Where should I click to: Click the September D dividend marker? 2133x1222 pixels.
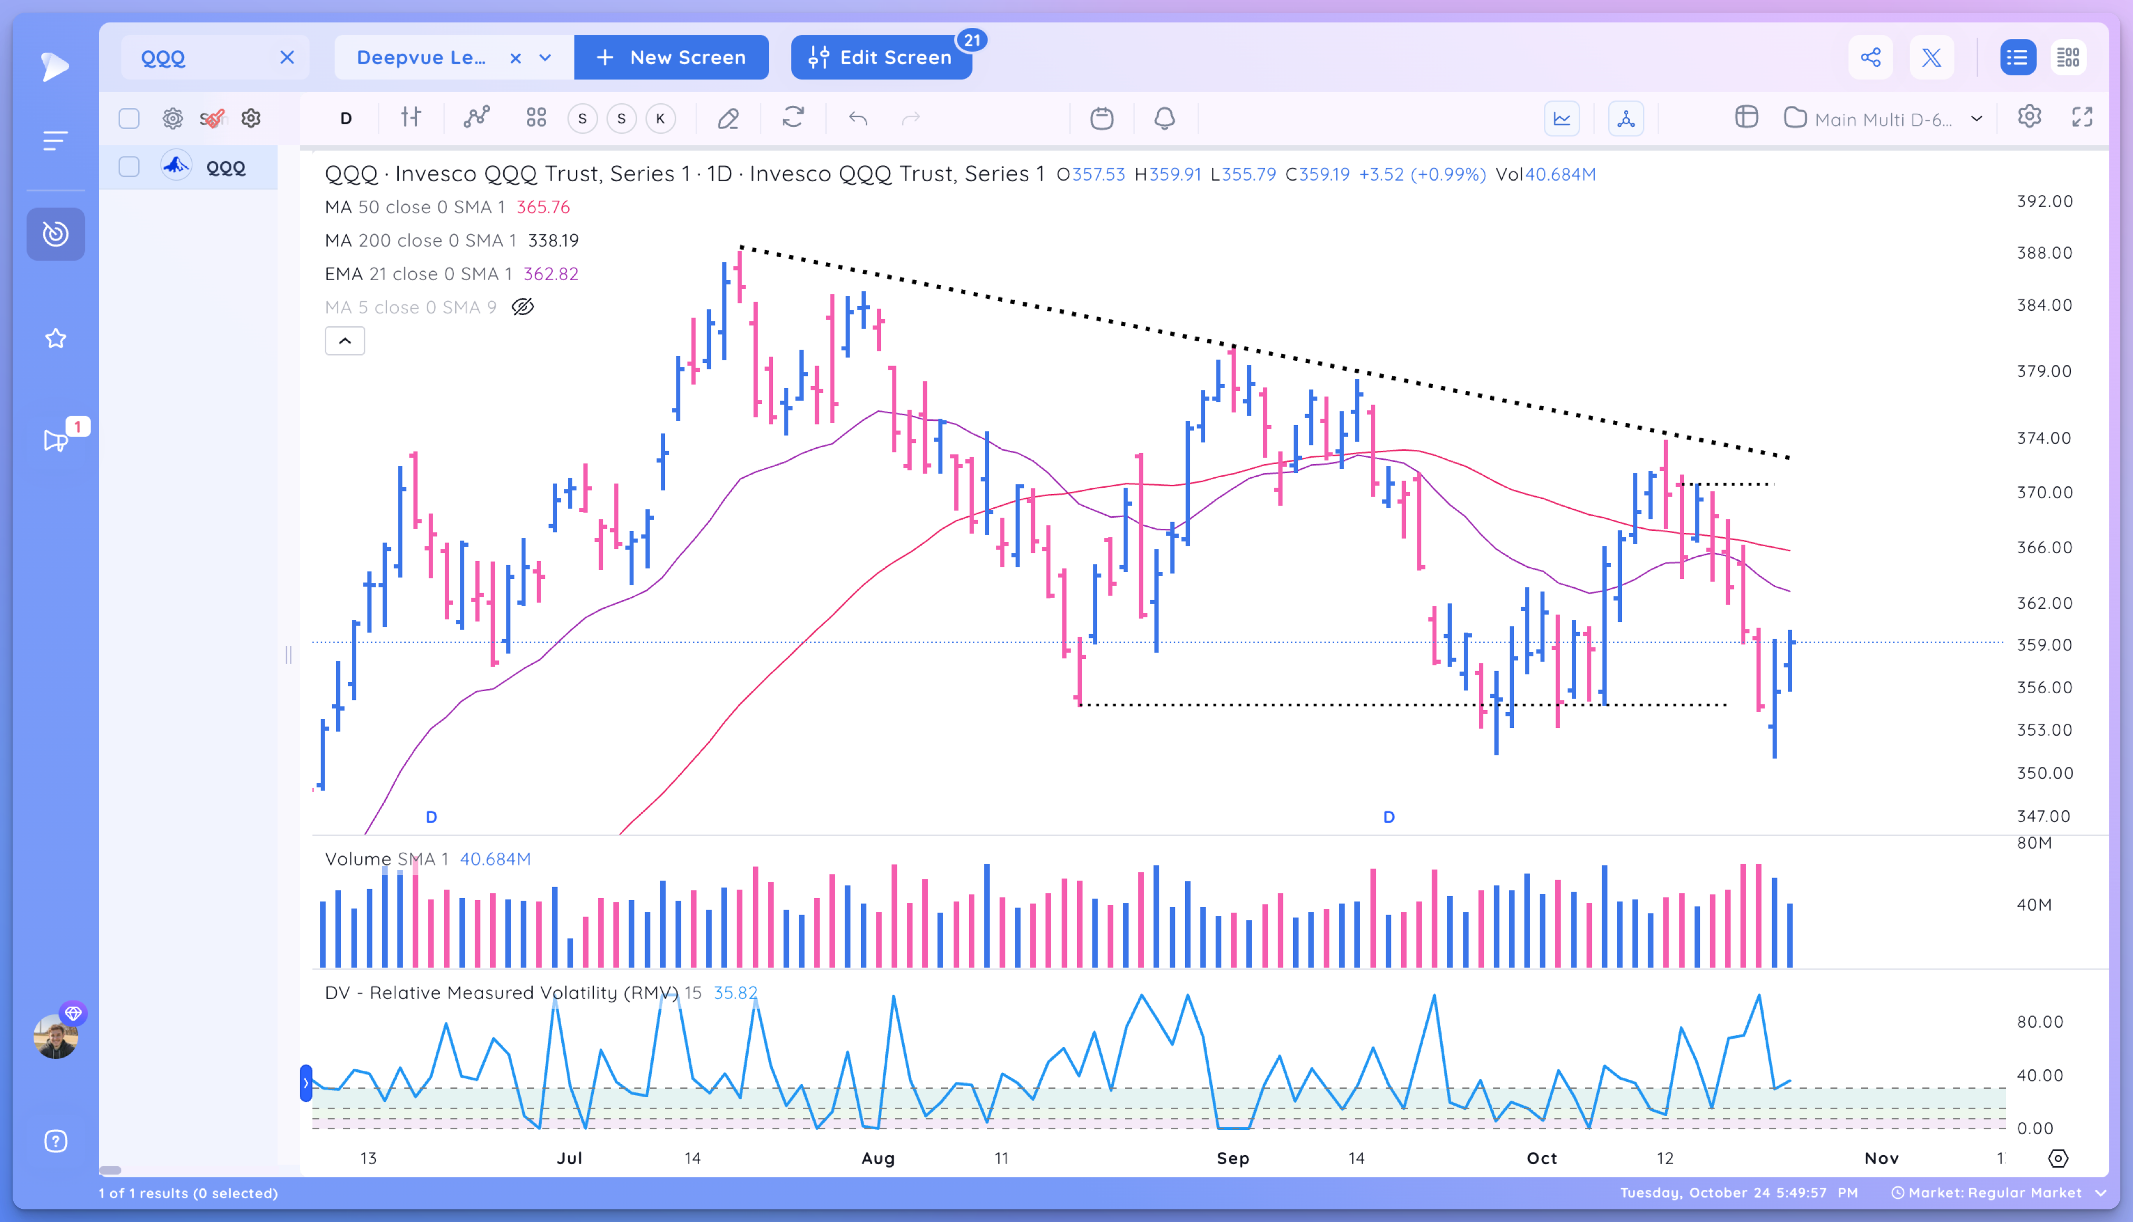click(1390, 816)
